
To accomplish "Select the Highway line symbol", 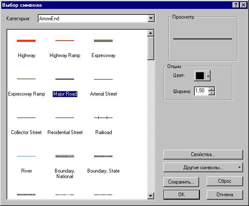I will pos(26,47).
